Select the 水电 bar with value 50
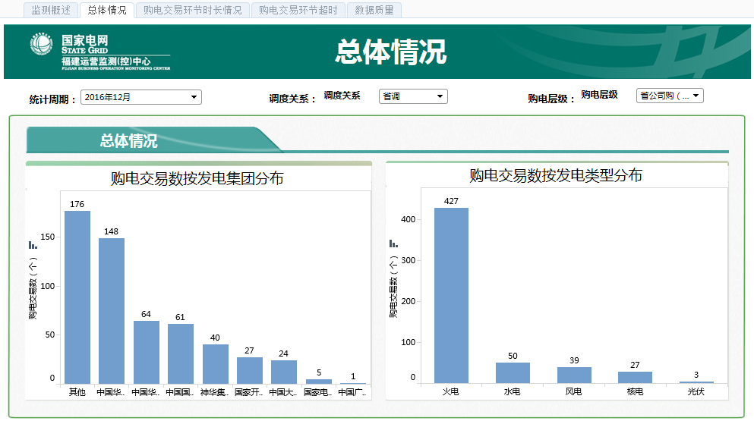This screenshot has height=421, width=754. pos(513,372)
